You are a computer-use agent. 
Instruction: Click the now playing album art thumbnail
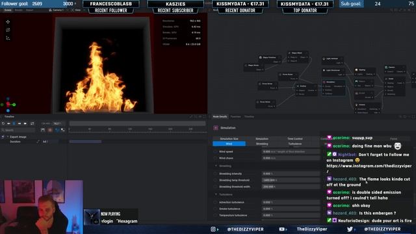coord(92,216)
